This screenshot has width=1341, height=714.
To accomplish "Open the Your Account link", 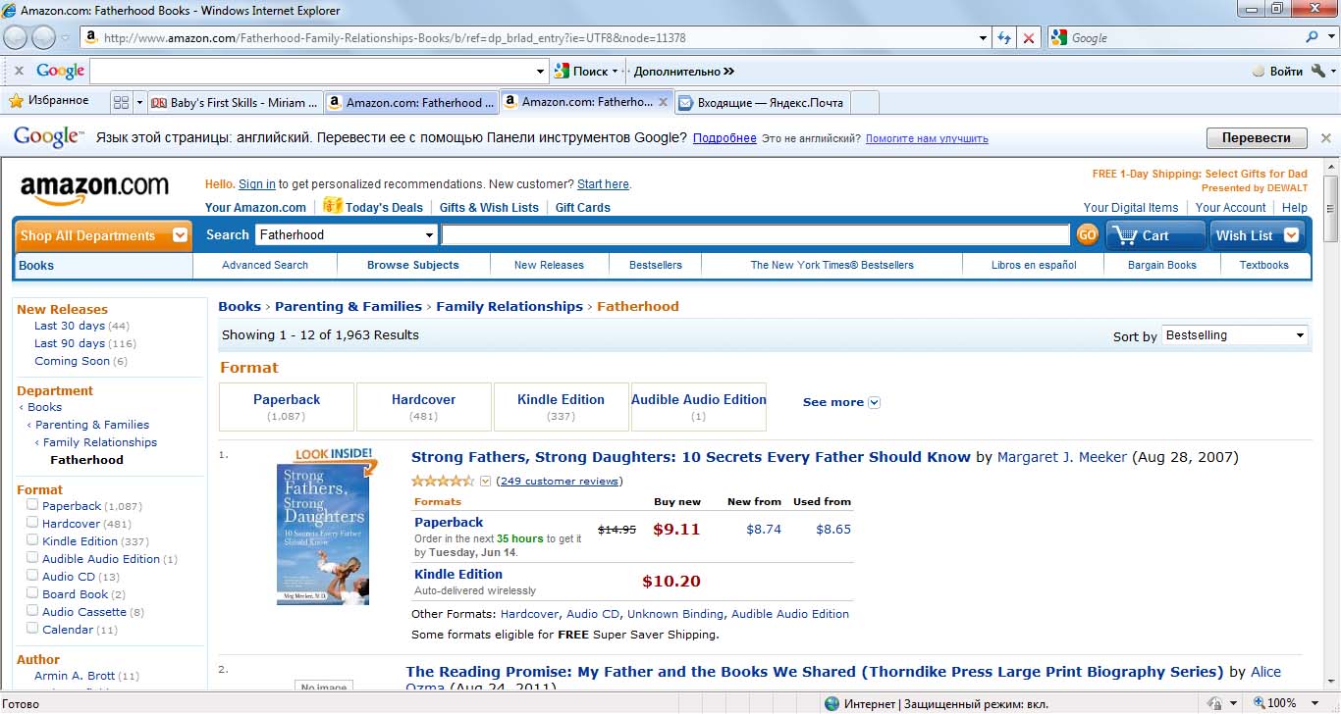I will (1231, 207).
